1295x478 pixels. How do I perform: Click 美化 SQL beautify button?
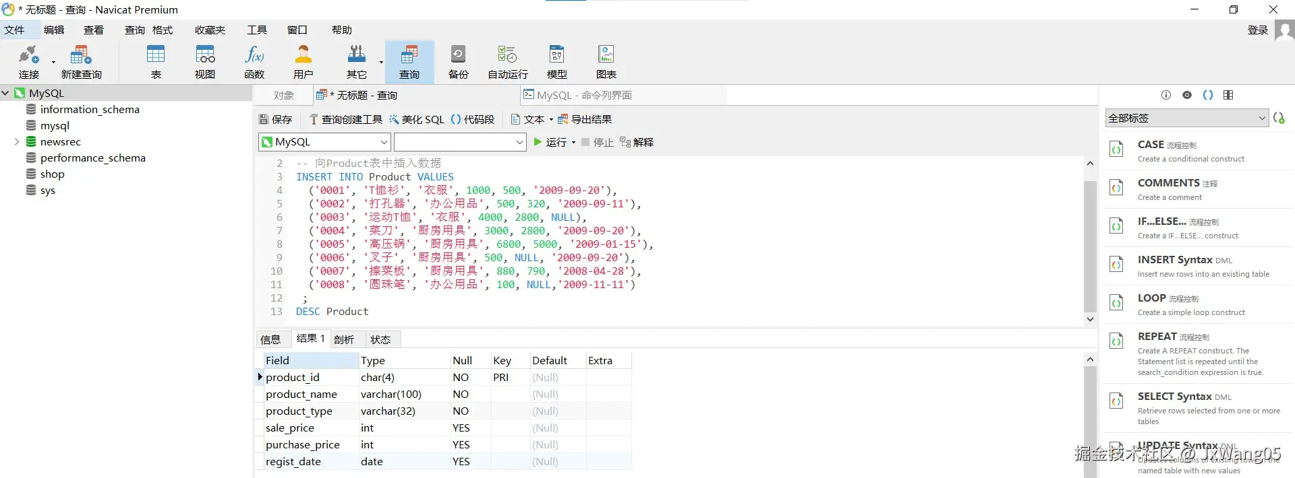point(417,119)
